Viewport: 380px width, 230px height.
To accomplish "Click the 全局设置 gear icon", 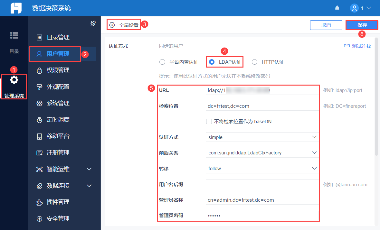I will [112, 25].
